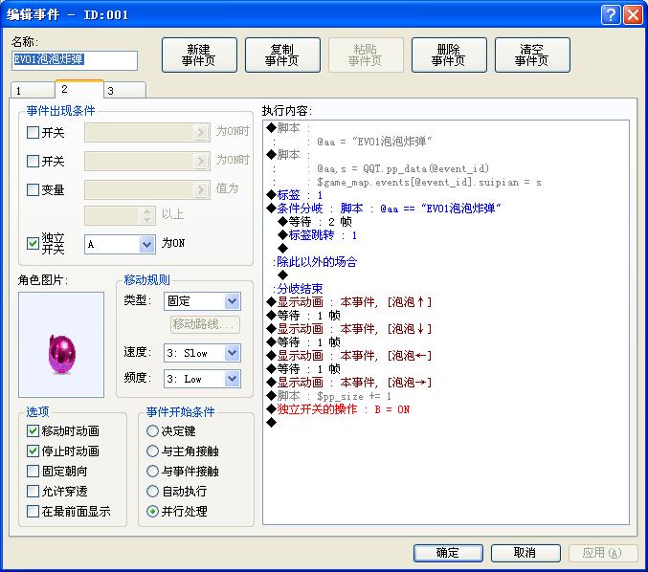The image size is (648, 572).
Task: Click the help question mark icon in title bar
Action: [611, 15]
